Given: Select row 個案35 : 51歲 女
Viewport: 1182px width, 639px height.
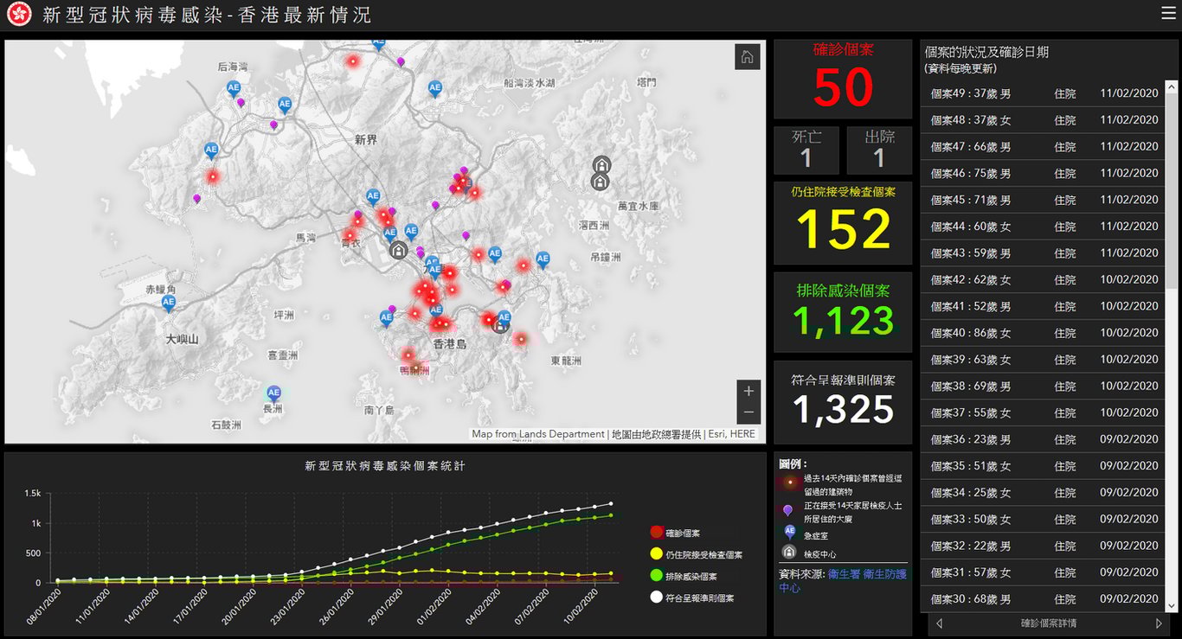Looking at the screenshot, I should coord(1043,466).
